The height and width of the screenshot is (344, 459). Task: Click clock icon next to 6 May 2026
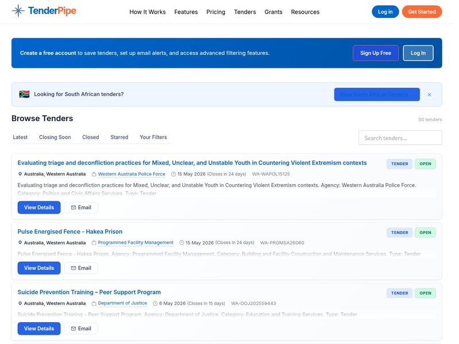pyautogui.click(x=155, y=303)
